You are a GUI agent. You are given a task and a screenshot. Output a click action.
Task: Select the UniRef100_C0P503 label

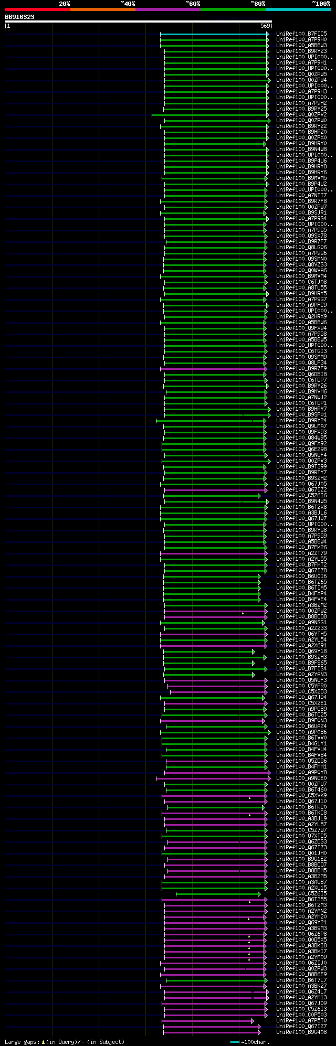tap(301, 1015)
